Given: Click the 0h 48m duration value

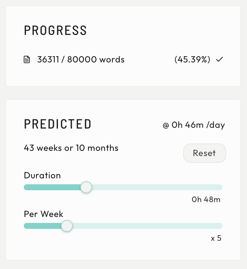Looking at the screenshot, I should coord(206,200).
